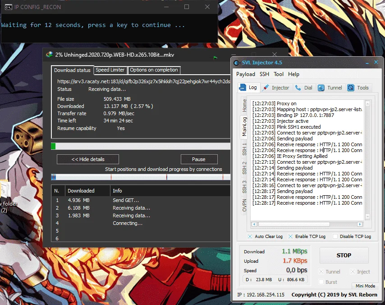Image resolution: width=385 pixels, height=305 pixels.
Task: Click the Tools gear icon
Action: coord(351,88)
